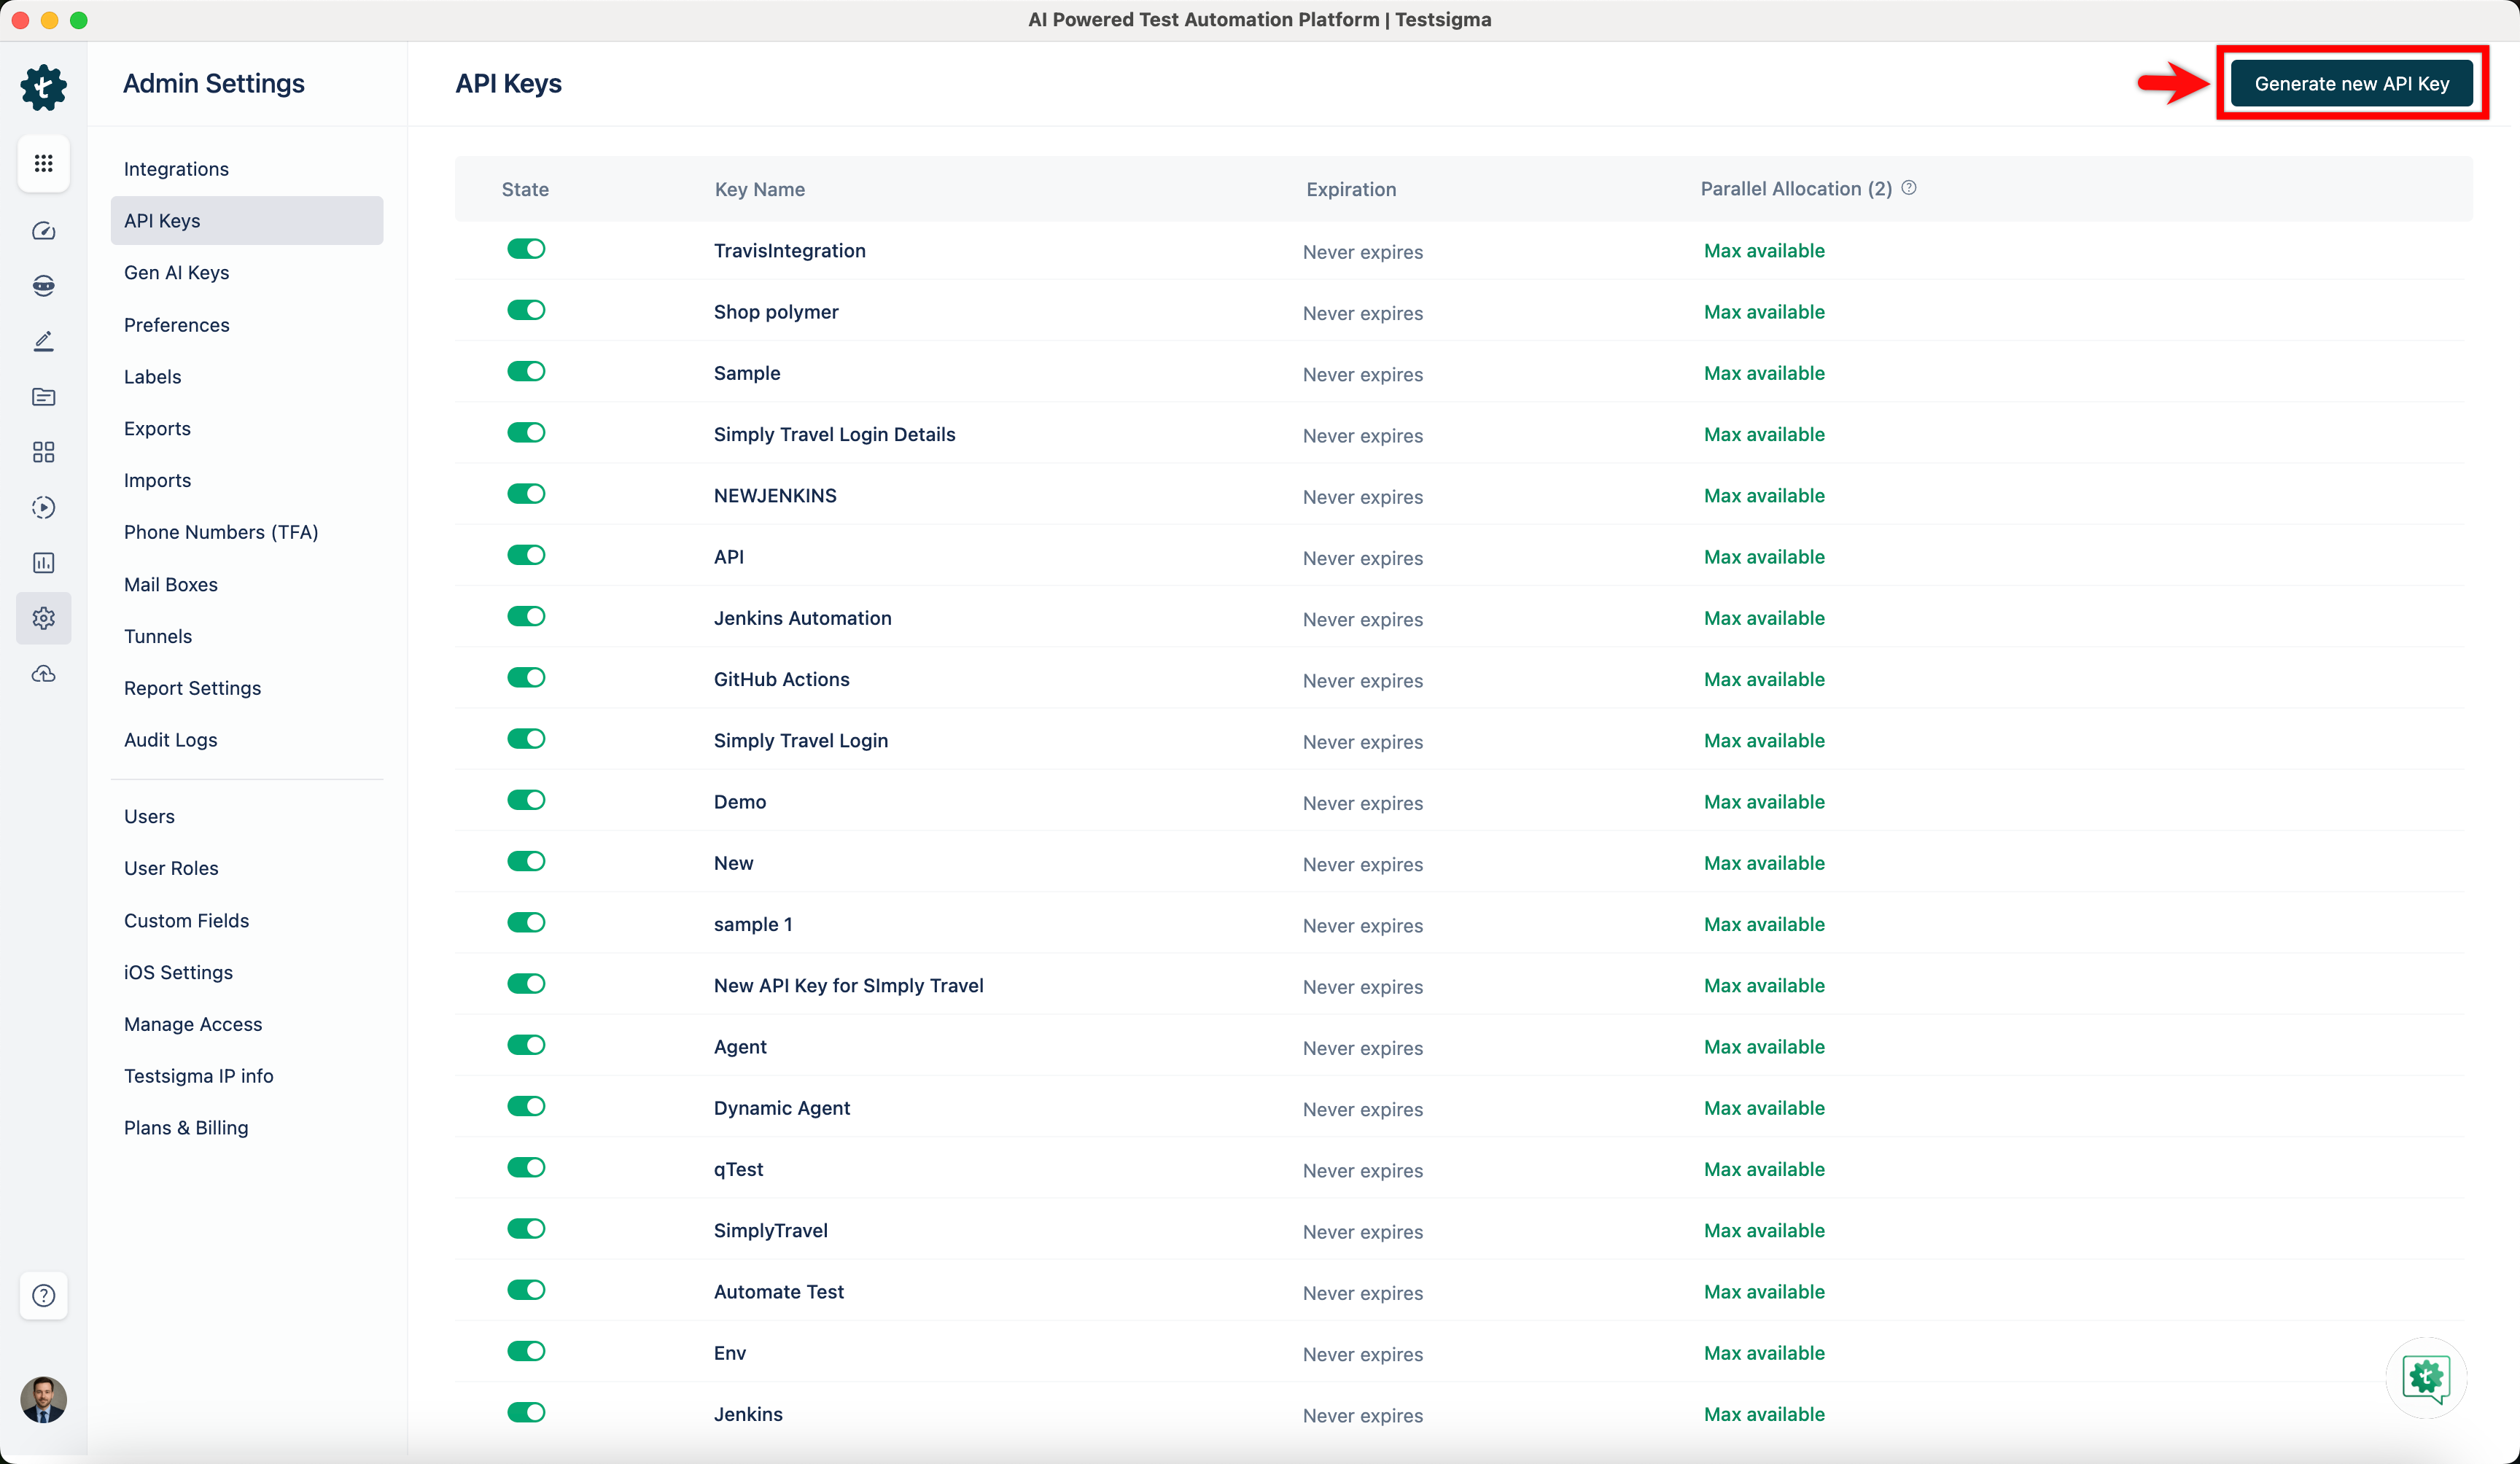Viewport: 2520px width, 1464px height.
Task: Click the pencil edit sidebar icon
Action: point(43,341)
